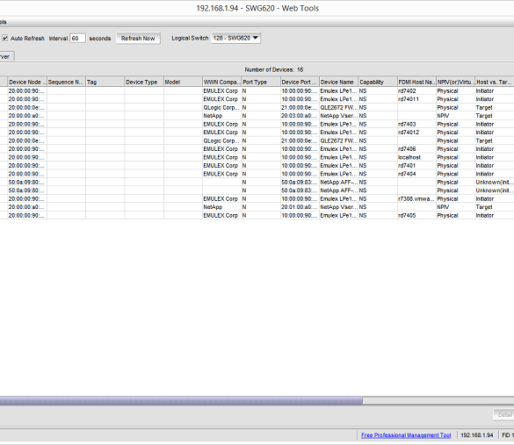This screenshot has height=445, width=514.
Task: Click the Refresh Now button
Action: 138,39
